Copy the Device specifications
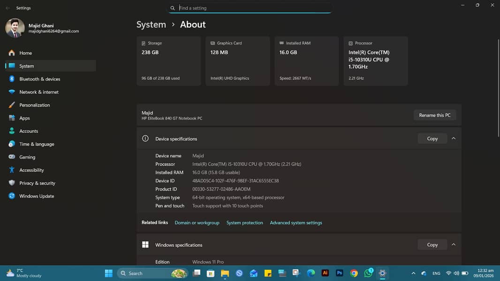500x281 pixels. [432, 139]
